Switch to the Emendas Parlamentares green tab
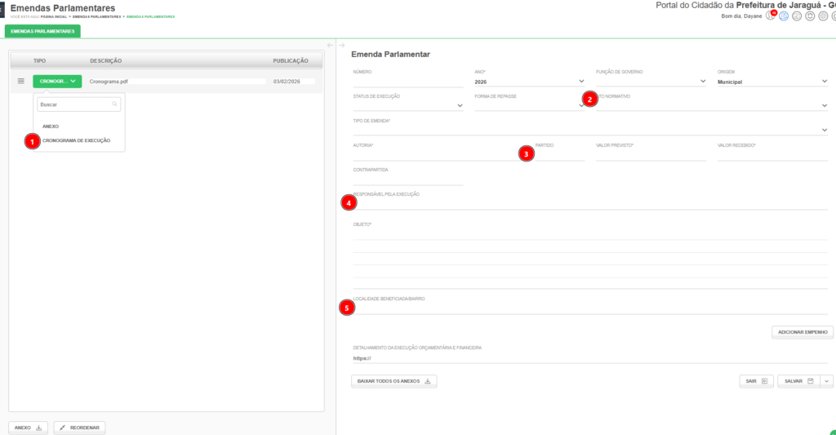Screen dimensions: 836x435 click(42, 31)
